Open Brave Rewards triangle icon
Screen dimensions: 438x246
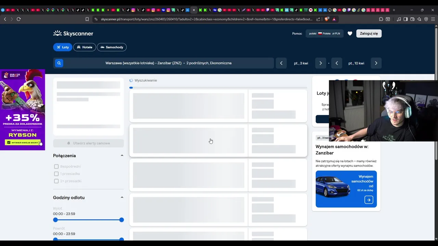point(334,19)
